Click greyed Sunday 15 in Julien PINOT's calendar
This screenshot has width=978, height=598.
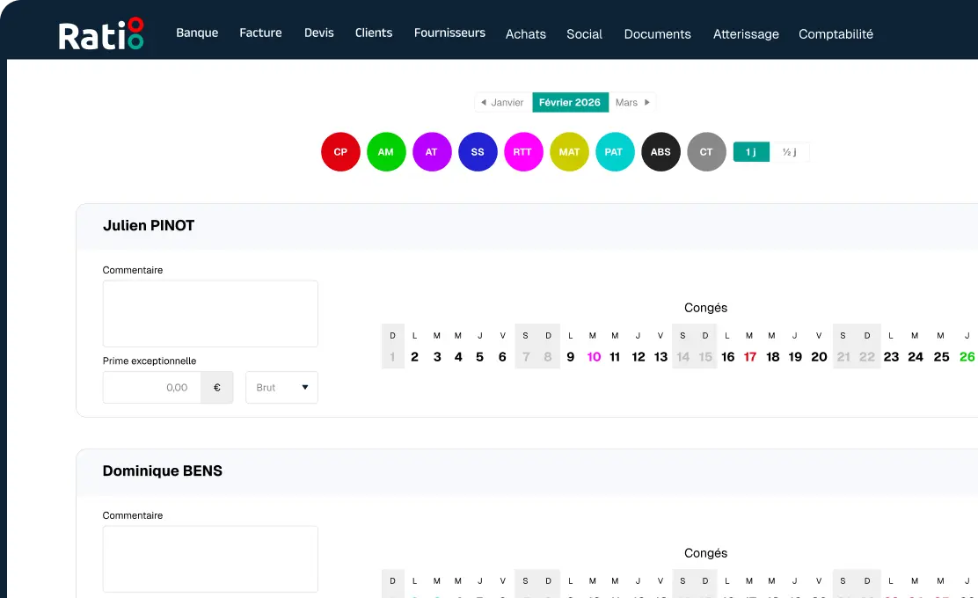[x=705, y=357]
